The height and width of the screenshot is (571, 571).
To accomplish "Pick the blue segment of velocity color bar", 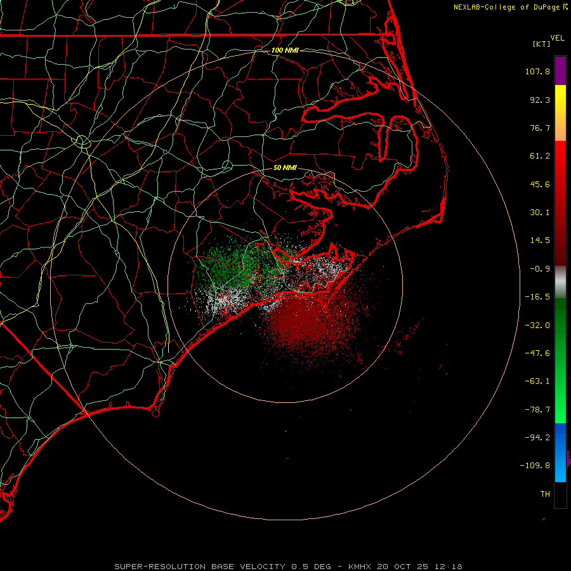I will tap(560, 452).
